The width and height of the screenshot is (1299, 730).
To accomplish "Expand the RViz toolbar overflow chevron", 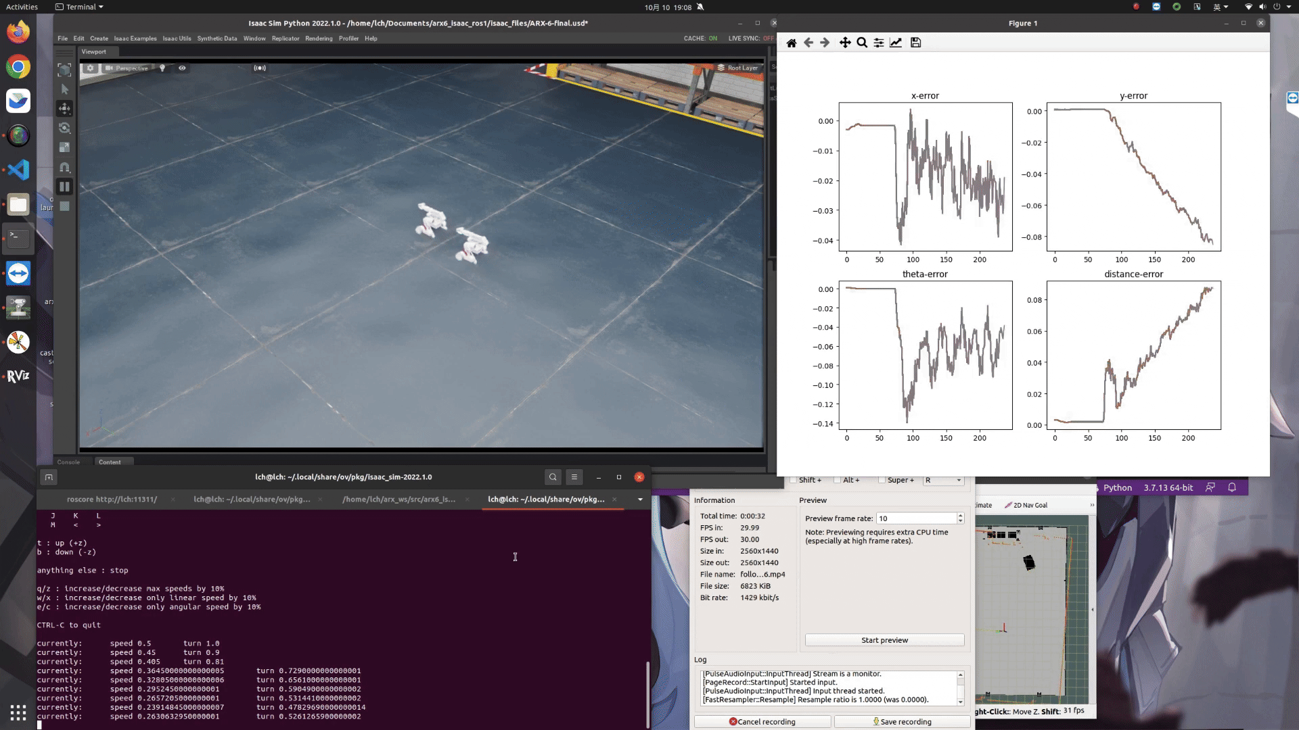I will [x=1091, y=505].
